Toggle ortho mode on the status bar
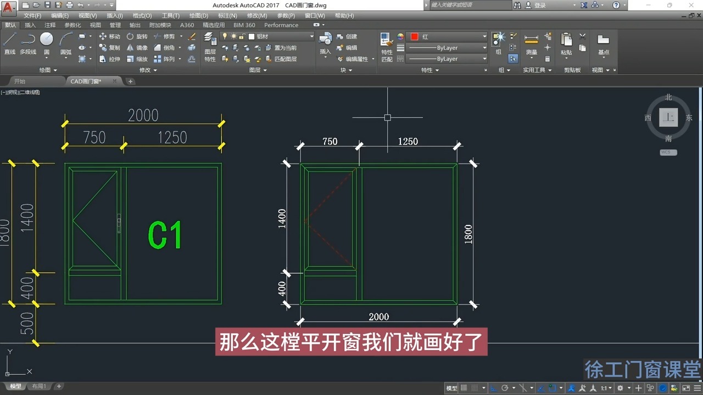703x395 pixels. click(494, 388)
